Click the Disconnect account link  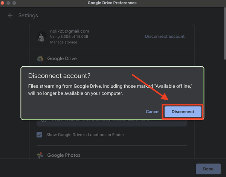pos(165,37)
